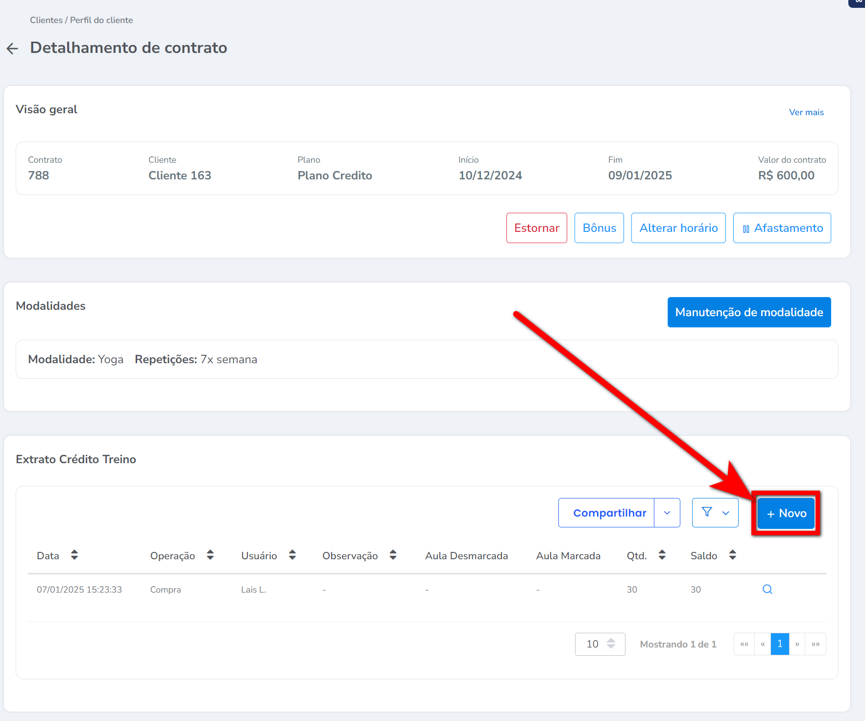Click the Clientes breadcrumb link

click(46, 20)
